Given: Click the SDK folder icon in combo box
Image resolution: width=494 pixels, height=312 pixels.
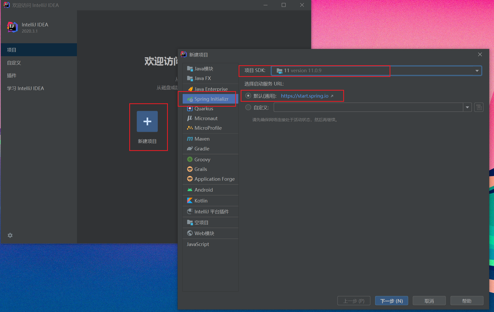Looking at the screenshot, I should 279,71.
